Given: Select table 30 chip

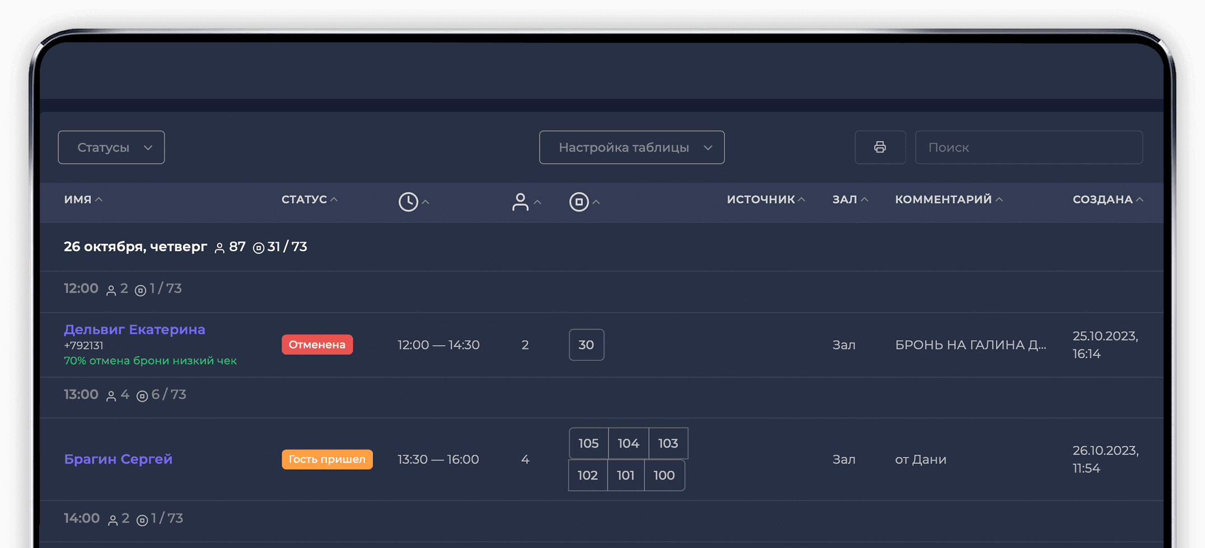Looking at the screenshot, I should (586, 344).
